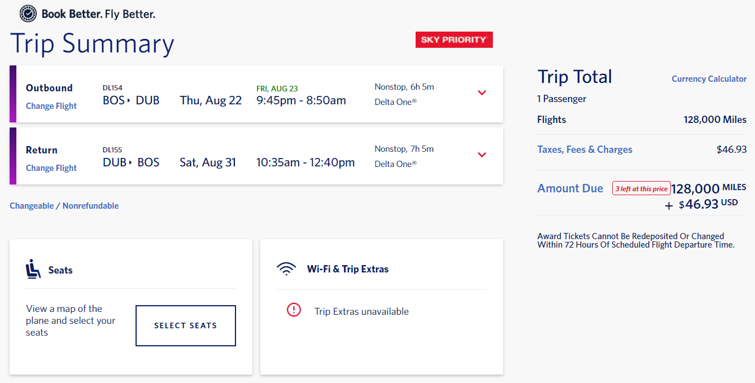
Task: Click the seat icon in Seats card
Action: pyautogui.click(x=33, y=269)
